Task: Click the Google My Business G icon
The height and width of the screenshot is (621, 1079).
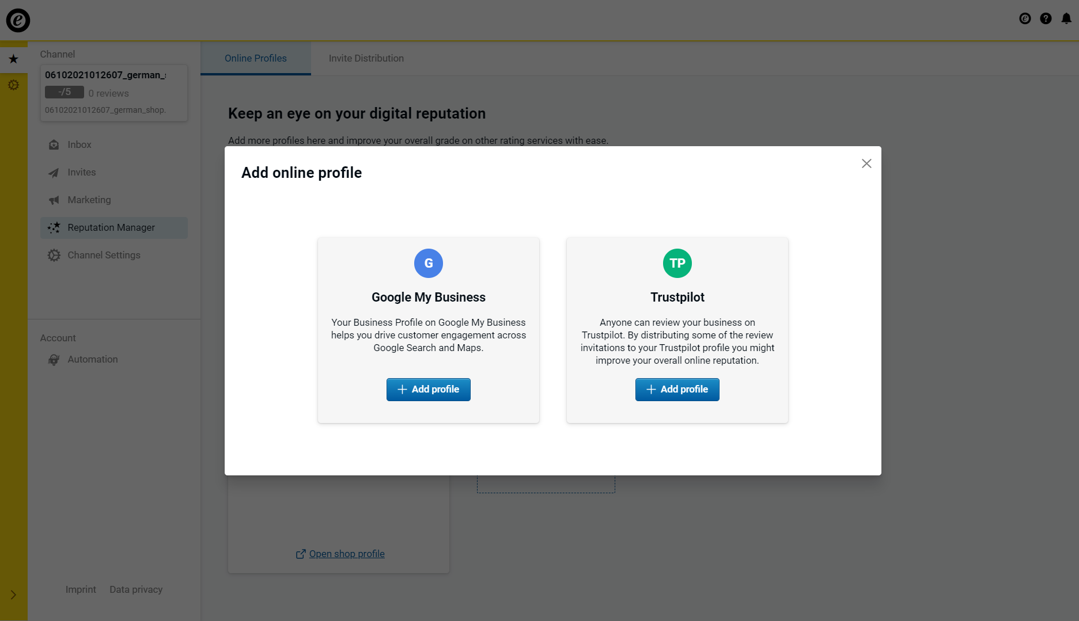Action: (x=429, y=263)
